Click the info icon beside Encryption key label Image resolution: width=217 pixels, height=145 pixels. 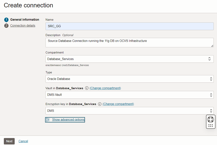(x=100, y=104)
